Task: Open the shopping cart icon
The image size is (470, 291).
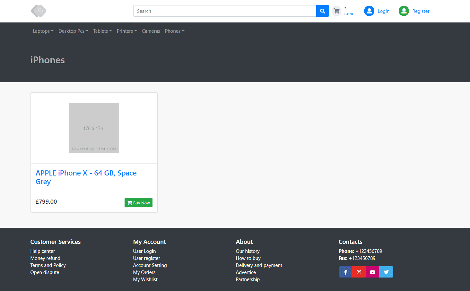Action: point(336,11)
